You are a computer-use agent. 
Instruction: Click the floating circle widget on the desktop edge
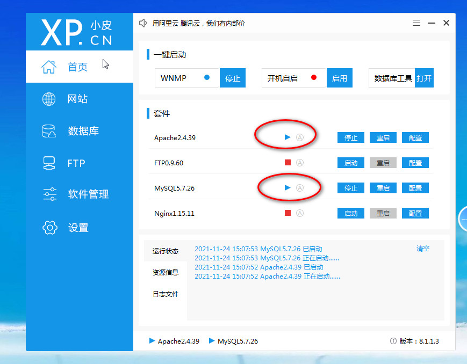coord(462,219)
